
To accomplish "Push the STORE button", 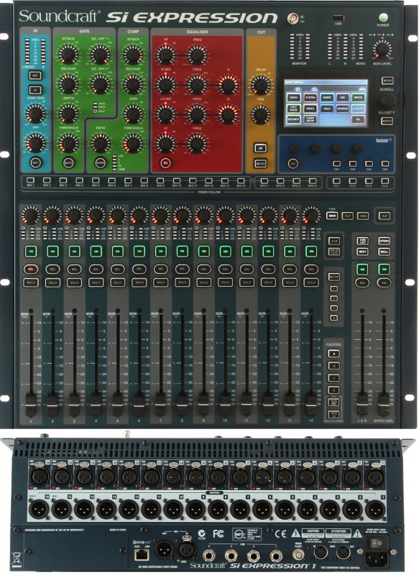I will [x=384, y=241].
